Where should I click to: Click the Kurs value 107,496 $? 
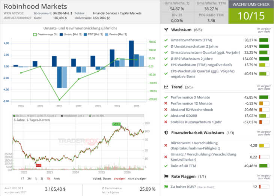pyautogui.click(x=60, y=18)
